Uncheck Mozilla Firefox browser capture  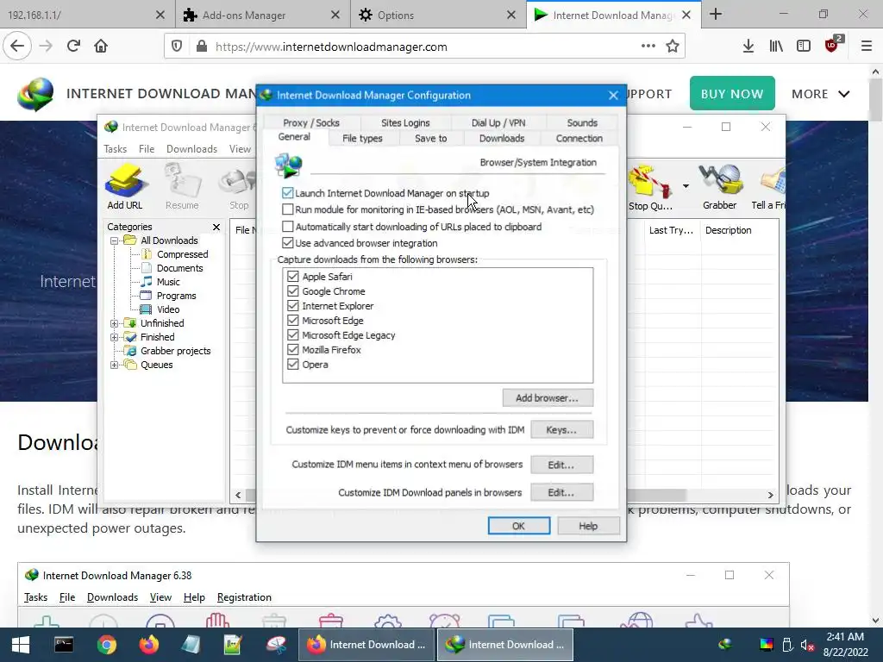(293, 350)
